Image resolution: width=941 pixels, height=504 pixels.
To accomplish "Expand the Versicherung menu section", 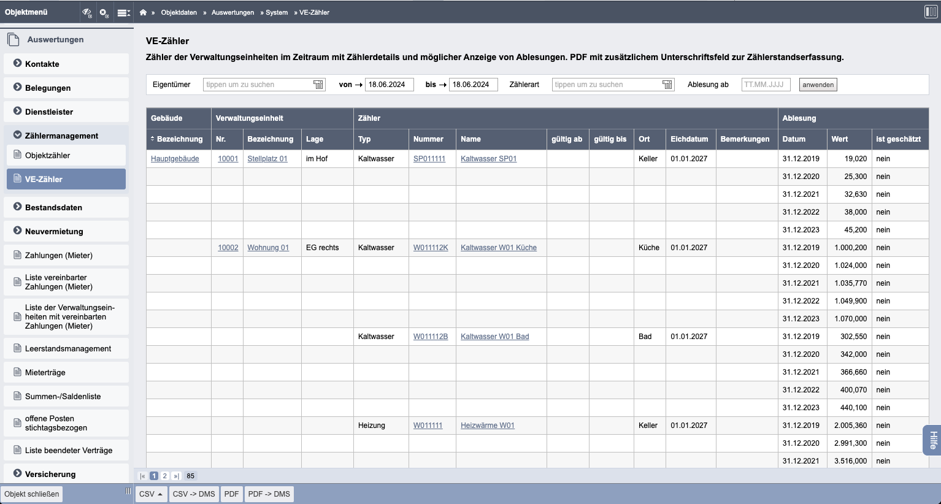I will click(x=50, y=474).
